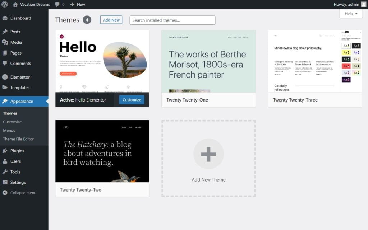
Task: Click the plus icon next to New
Action: point(72,4)
